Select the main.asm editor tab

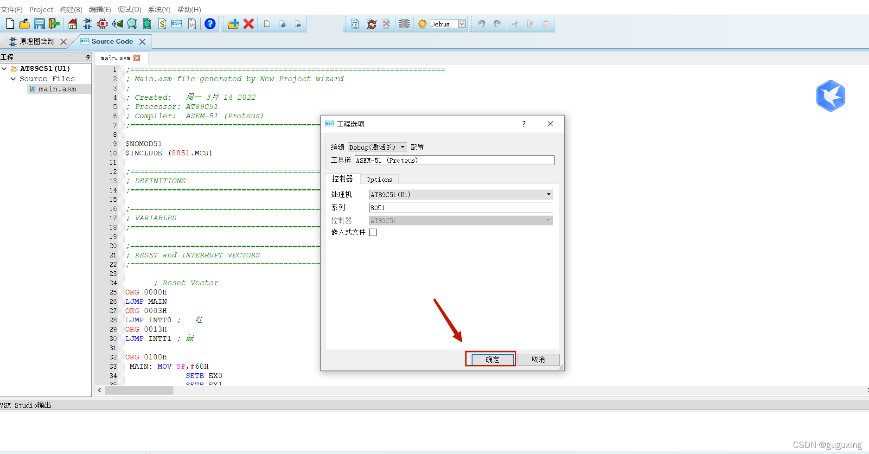point(115,58)
